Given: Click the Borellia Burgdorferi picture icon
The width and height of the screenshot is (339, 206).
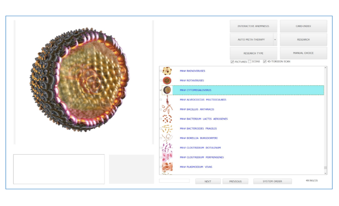Looking at the screenshot, I should [x=167, y=138].
